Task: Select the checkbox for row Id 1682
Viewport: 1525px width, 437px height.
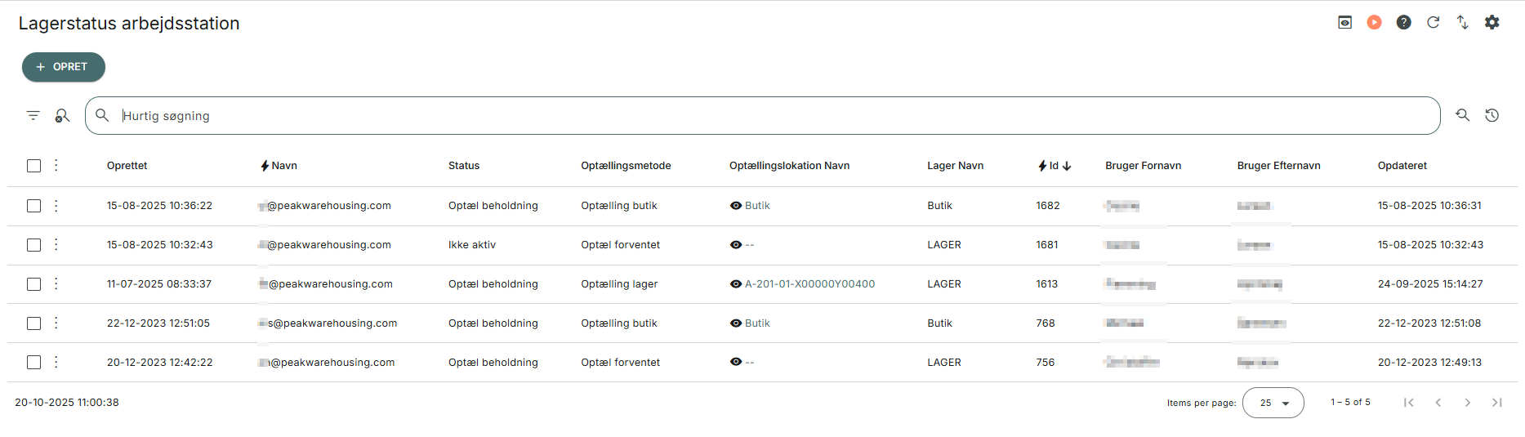Action: pos(33,206)
